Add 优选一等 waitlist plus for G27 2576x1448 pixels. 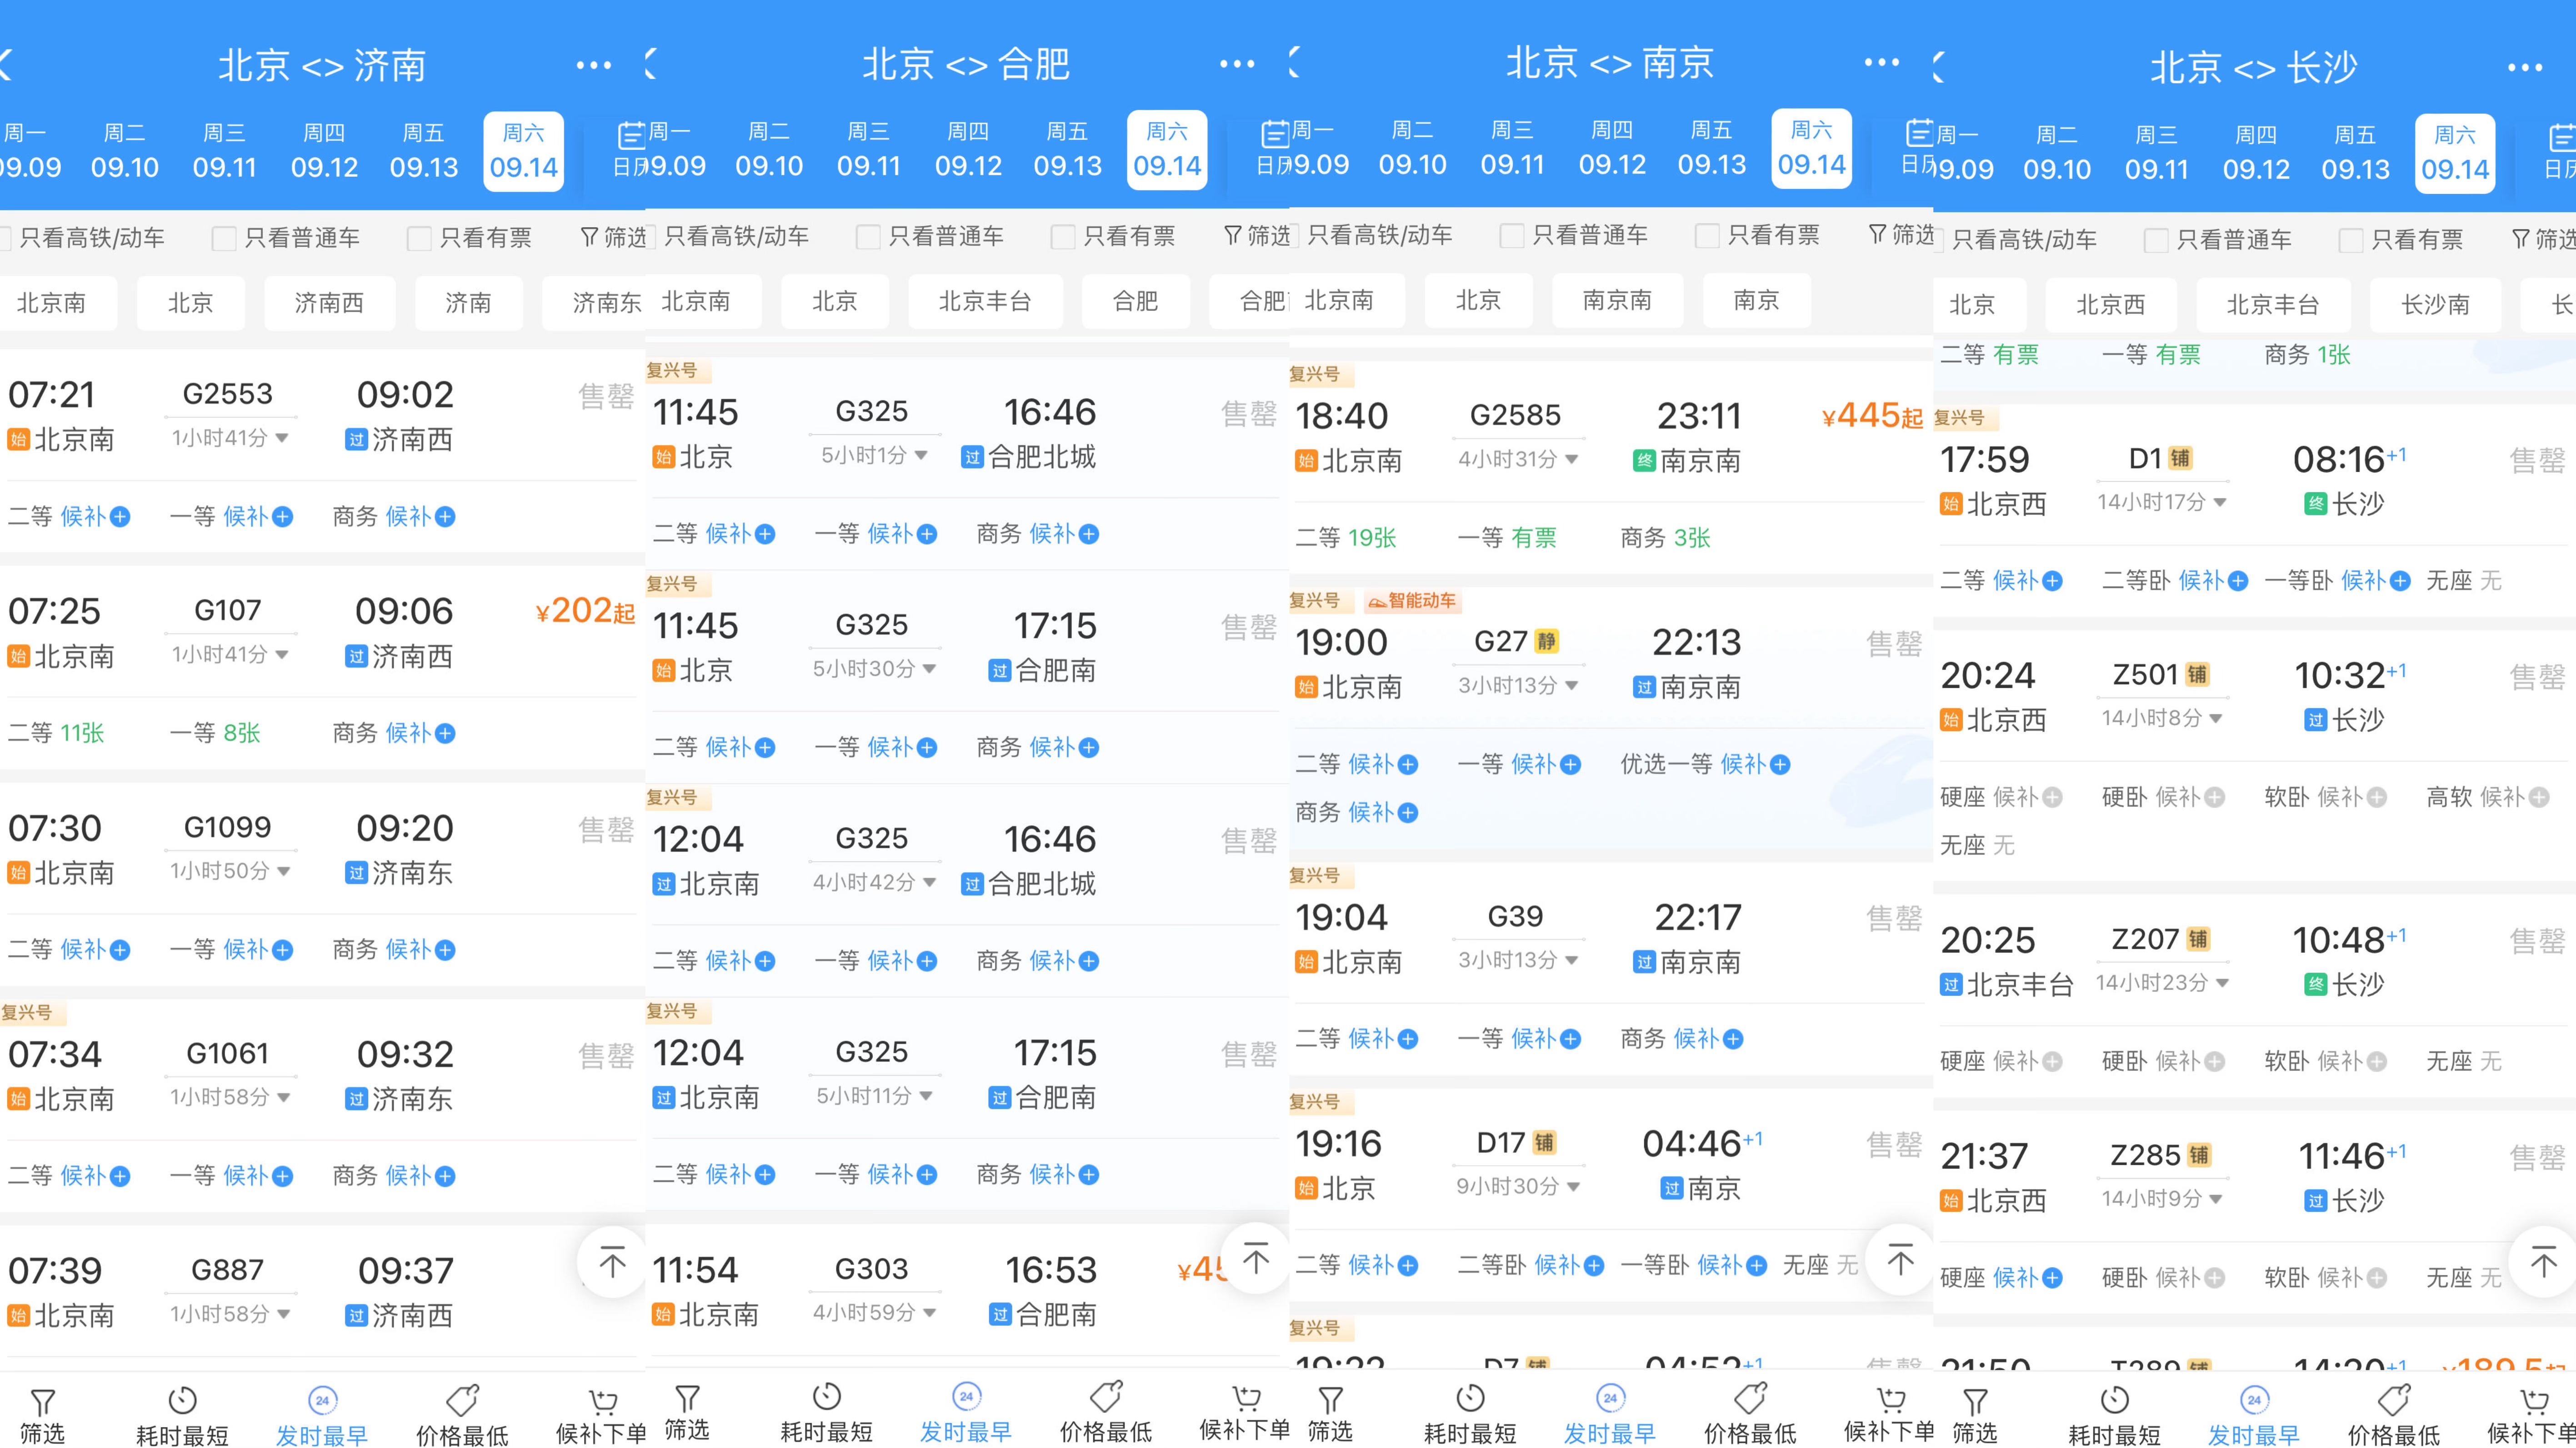point(1780,765)
